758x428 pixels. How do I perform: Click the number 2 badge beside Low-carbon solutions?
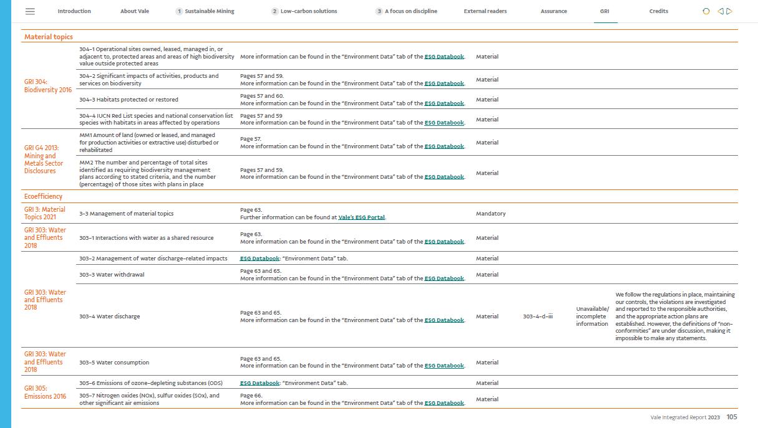275,11
